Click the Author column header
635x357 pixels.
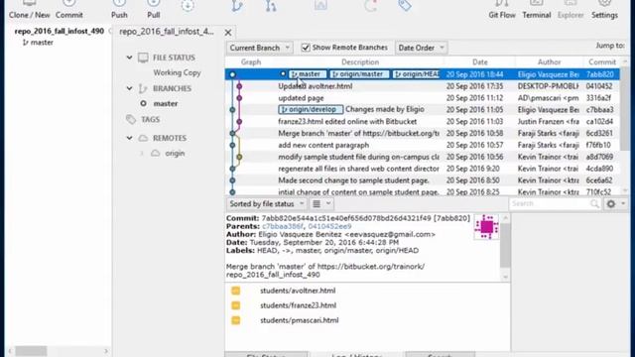click(549, 61)
